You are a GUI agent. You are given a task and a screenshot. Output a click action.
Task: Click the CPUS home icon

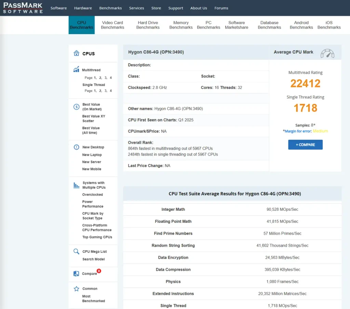click(76, 53)
